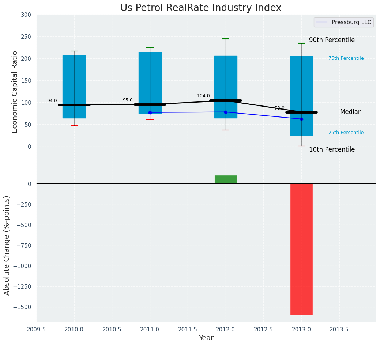
Task: Click the chart title 'Us Petrol RealRate Industry Index'
Action: [201, 8]
